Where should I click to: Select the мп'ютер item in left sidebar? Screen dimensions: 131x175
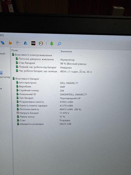click(5, 77)
